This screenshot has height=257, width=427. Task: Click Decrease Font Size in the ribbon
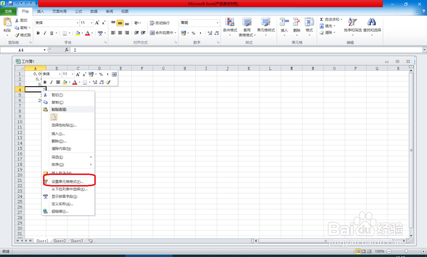tap(103, 23)
